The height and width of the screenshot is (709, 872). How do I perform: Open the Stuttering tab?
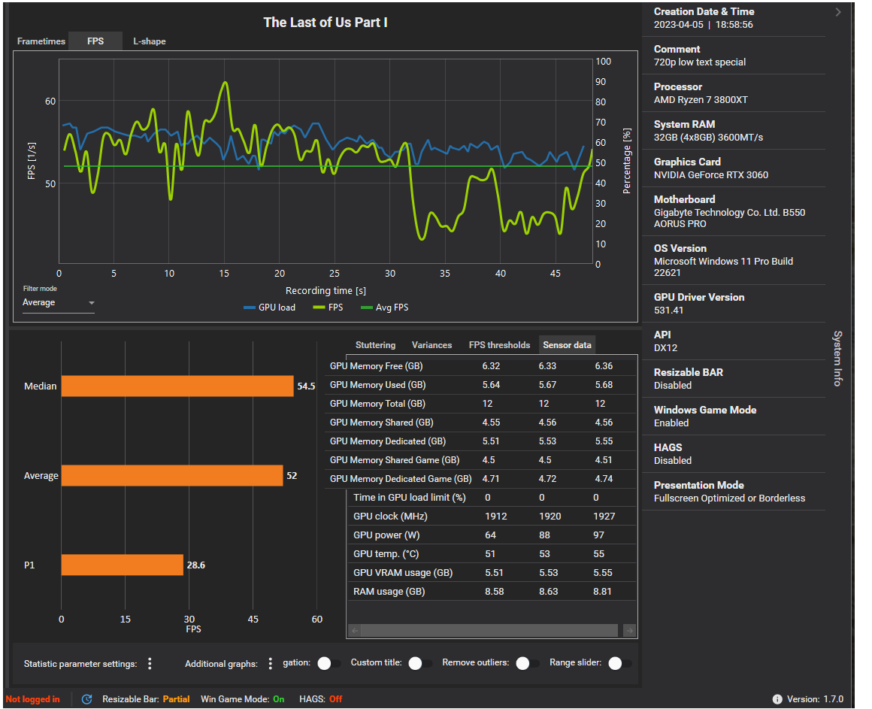(375, 345)
